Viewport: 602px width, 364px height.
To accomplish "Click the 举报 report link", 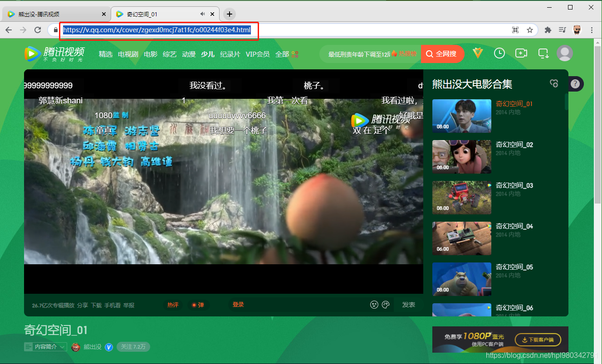I will tap(129, 305).
